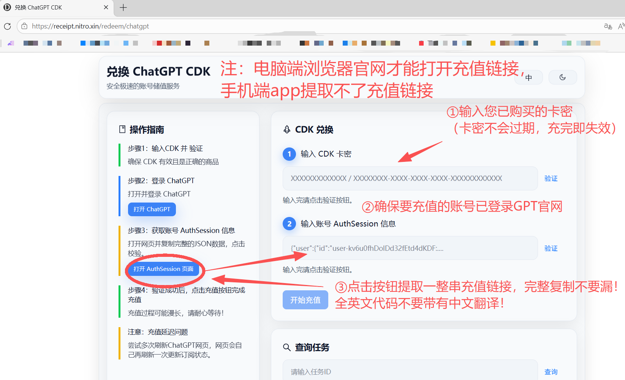
Task: Reload the page with the refresh icon
Action: [7, 26]
